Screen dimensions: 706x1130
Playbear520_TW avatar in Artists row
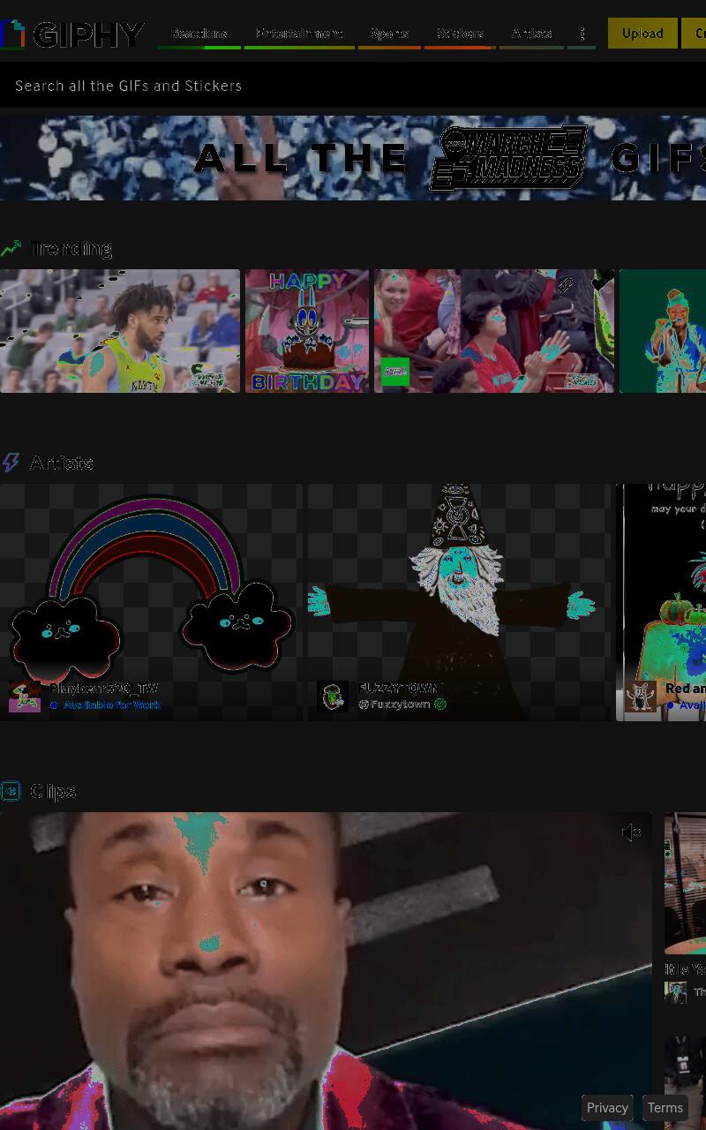(25, 697)
